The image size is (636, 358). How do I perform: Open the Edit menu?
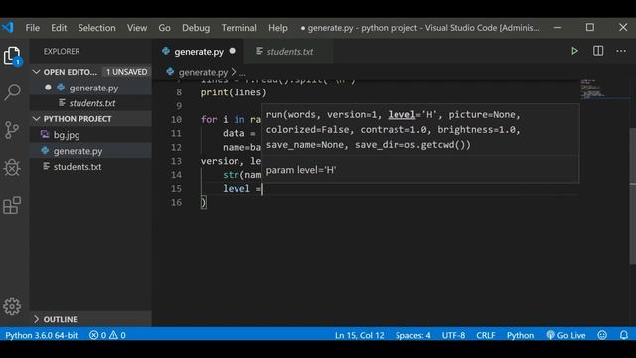[x=59, y=28]
